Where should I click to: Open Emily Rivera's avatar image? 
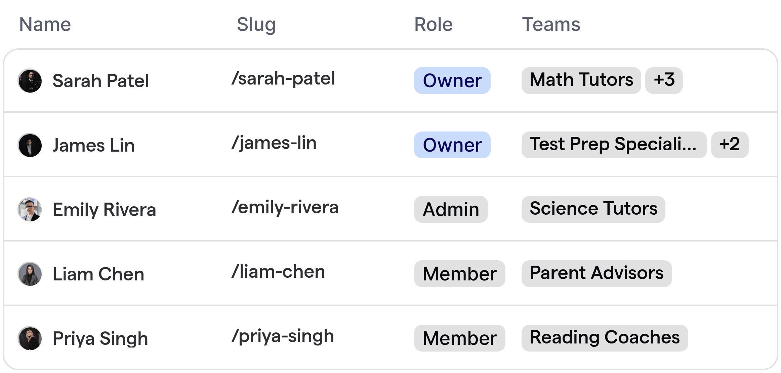tap(30, 210)
